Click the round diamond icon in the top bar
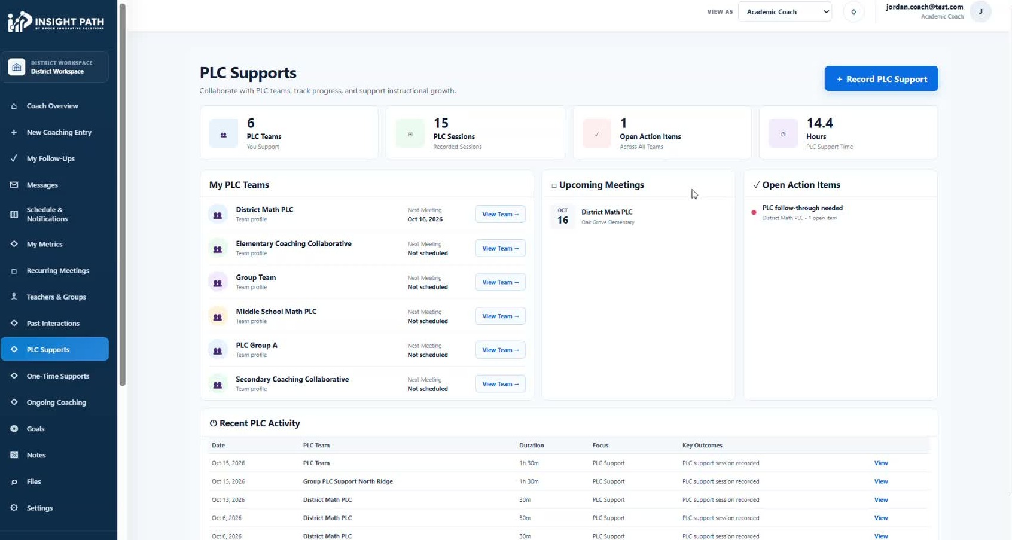 point(854,12)
